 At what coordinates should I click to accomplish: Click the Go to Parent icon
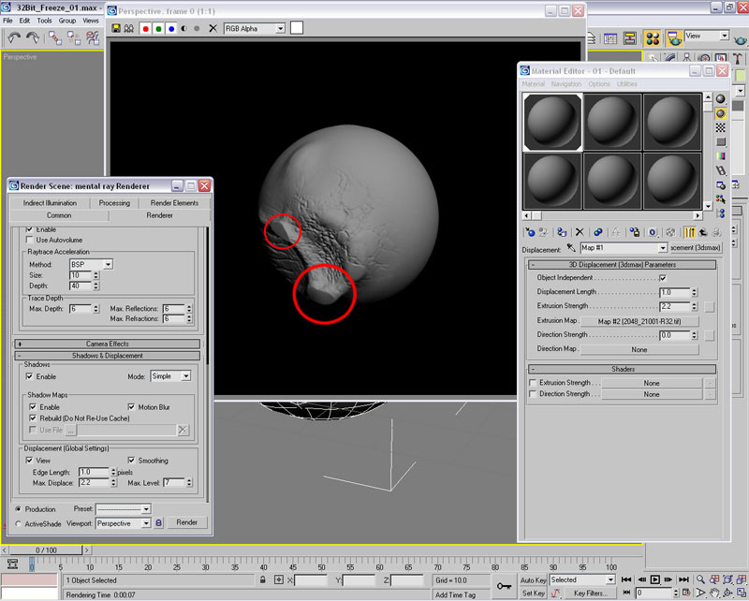(703, 232)
